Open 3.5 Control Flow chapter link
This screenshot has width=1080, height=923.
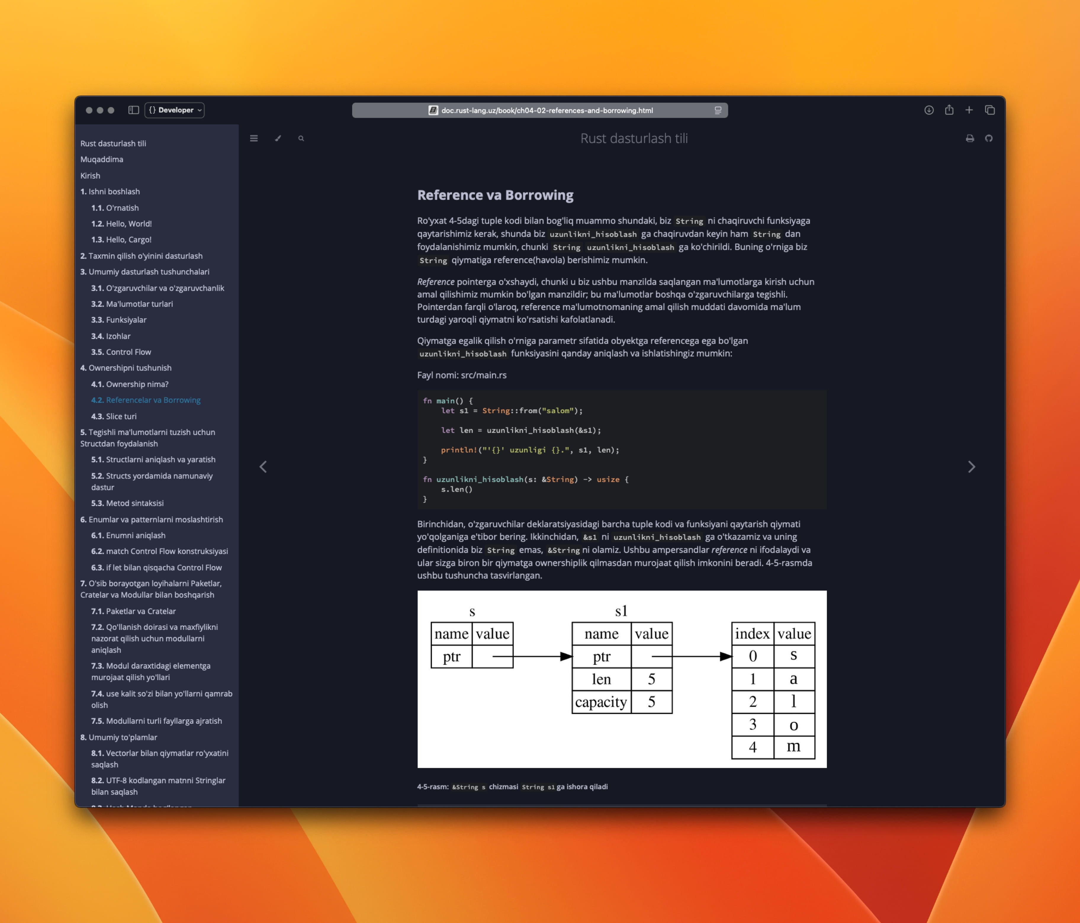[121, 352]
